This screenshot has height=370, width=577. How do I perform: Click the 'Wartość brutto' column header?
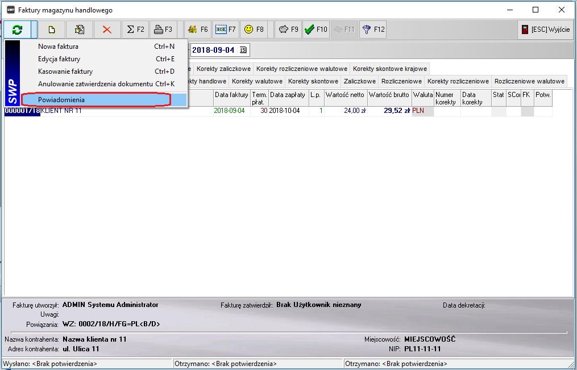[389, 95]
